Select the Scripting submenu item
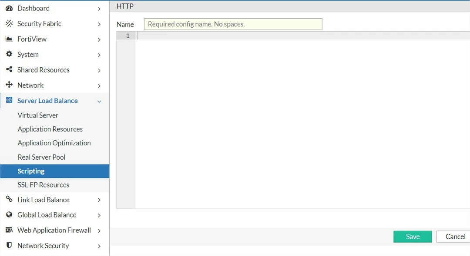This screenshot has height=256, width=470. (x=55, y=171)
